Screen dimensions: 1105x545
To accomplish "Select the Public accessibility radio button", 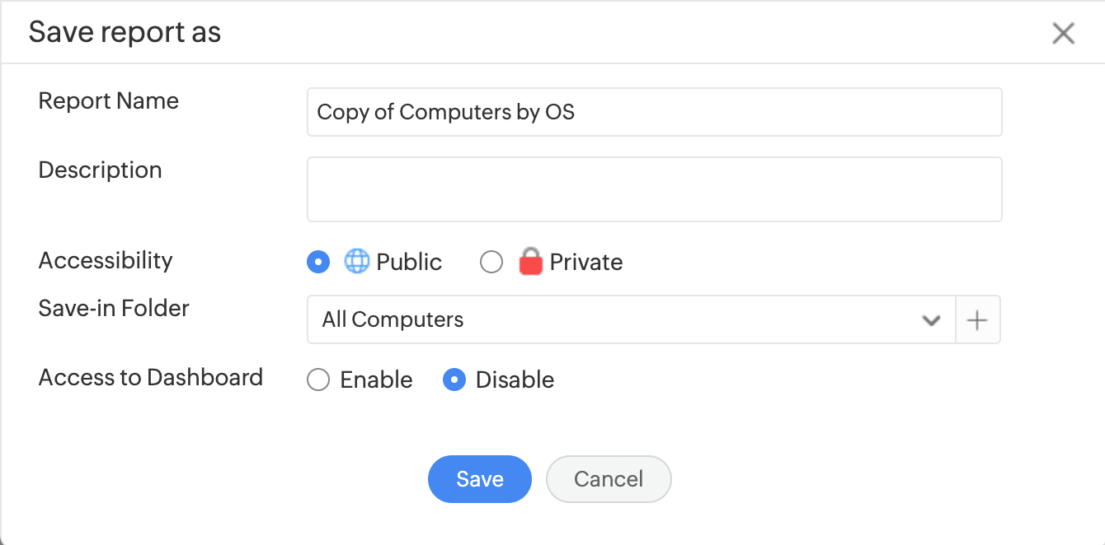I will tap(318, 262).
